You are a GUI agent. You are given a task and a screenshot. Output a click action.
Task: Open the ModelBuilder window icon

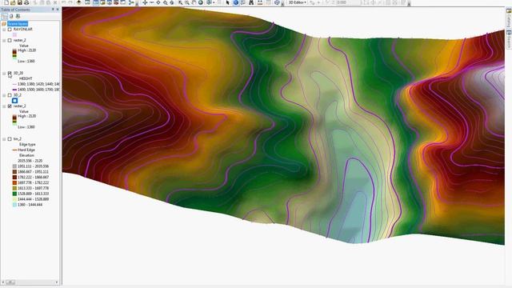131,2
